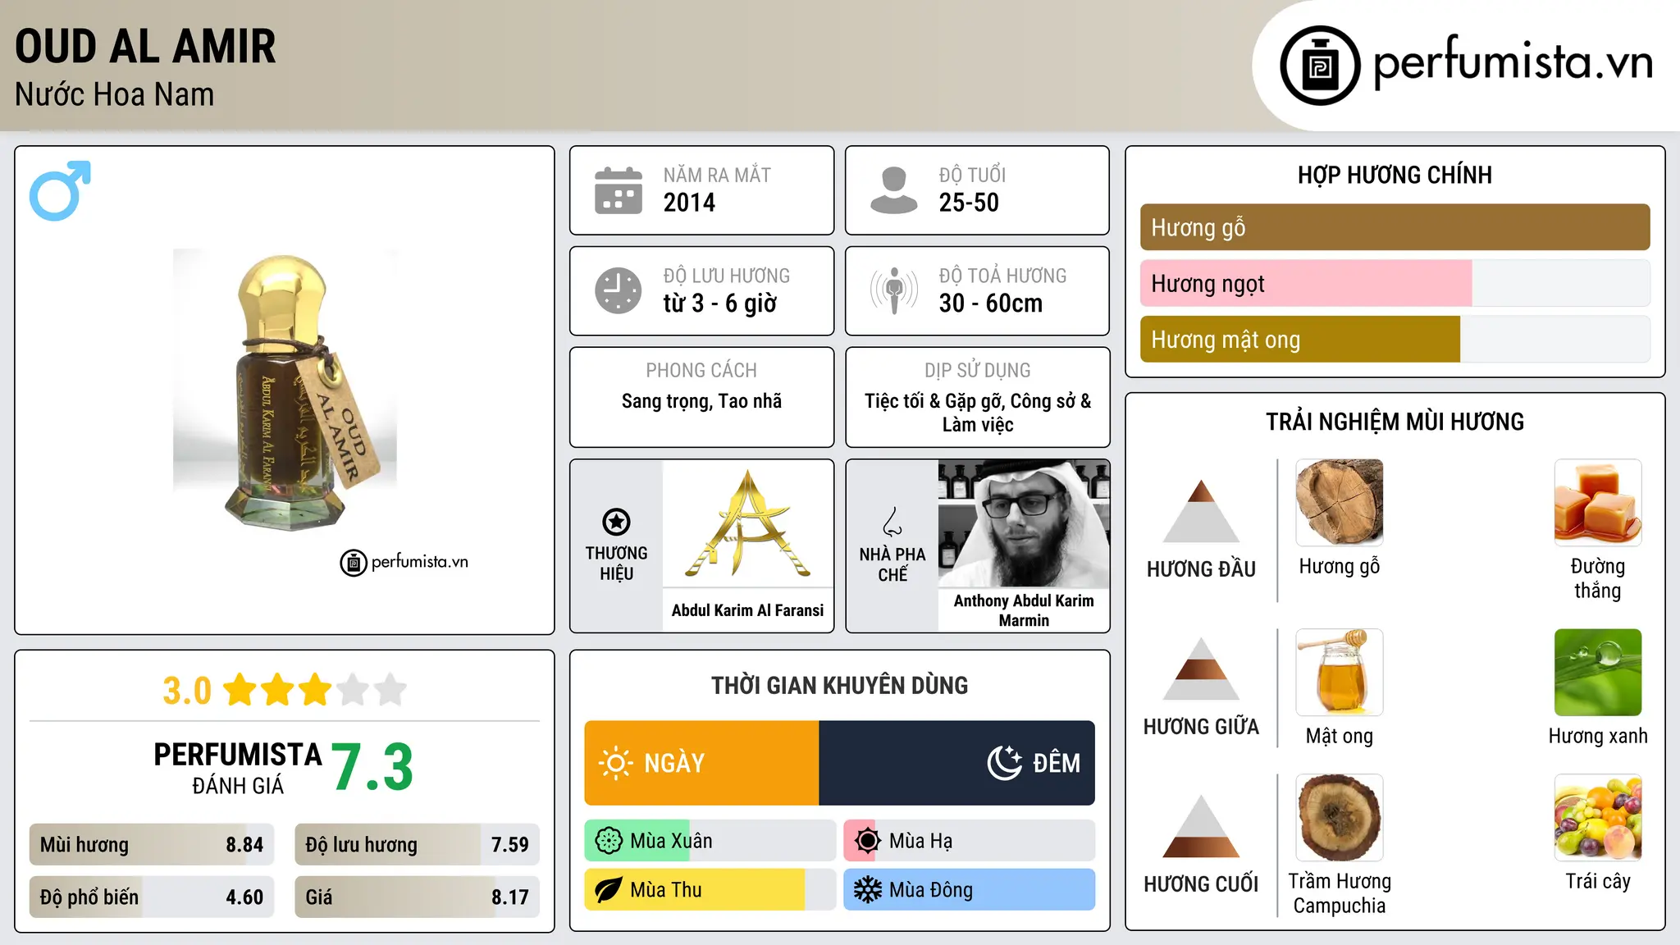Click the clock icon for longevity
The height and width of the screenshot is (945, 1680).
pos(618,290)
